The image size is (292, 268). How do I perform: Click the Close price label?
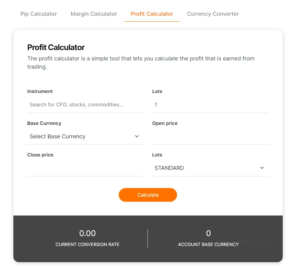40,155
